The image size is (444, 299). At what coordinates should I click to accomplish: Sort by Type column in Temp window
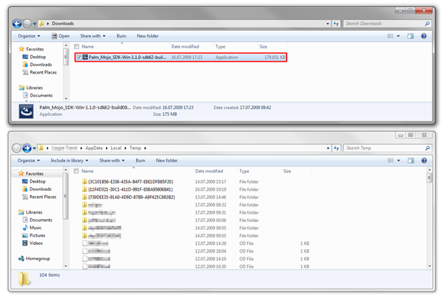[x=244, y=171]
